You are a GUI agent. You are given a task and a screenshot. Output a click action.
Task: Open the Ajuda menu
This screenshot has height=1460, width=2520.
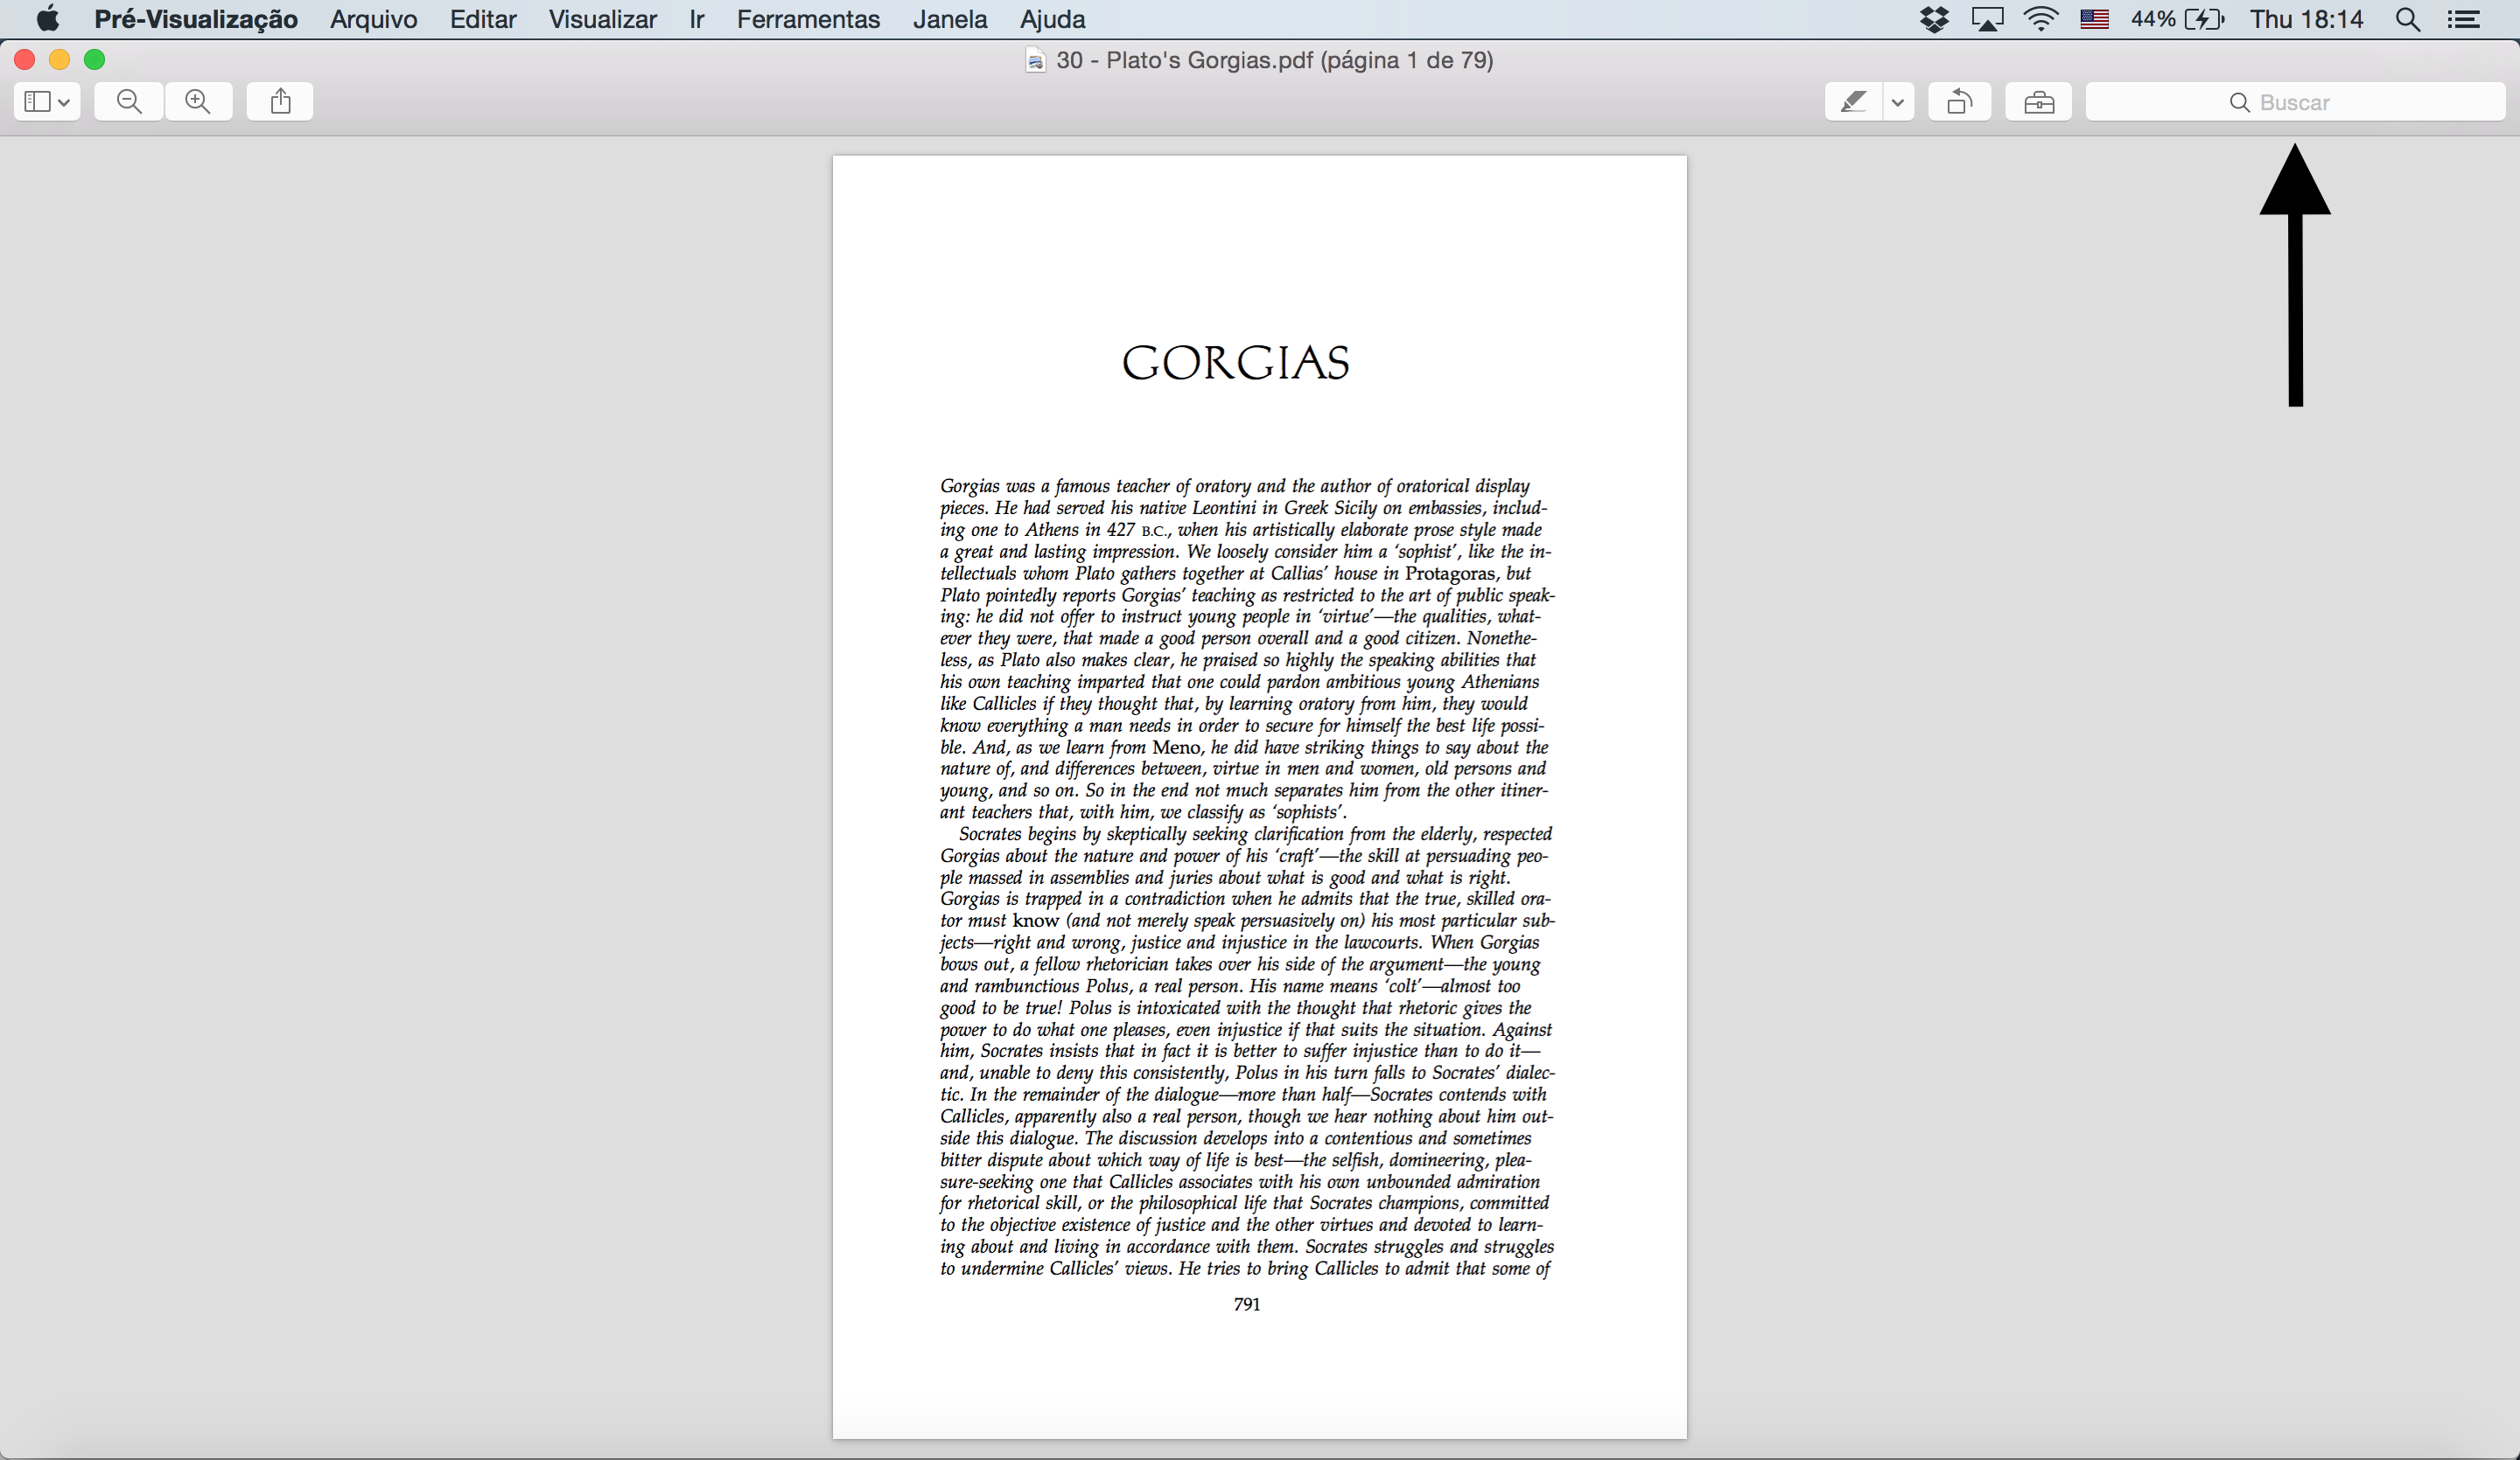click(1052, 19)
